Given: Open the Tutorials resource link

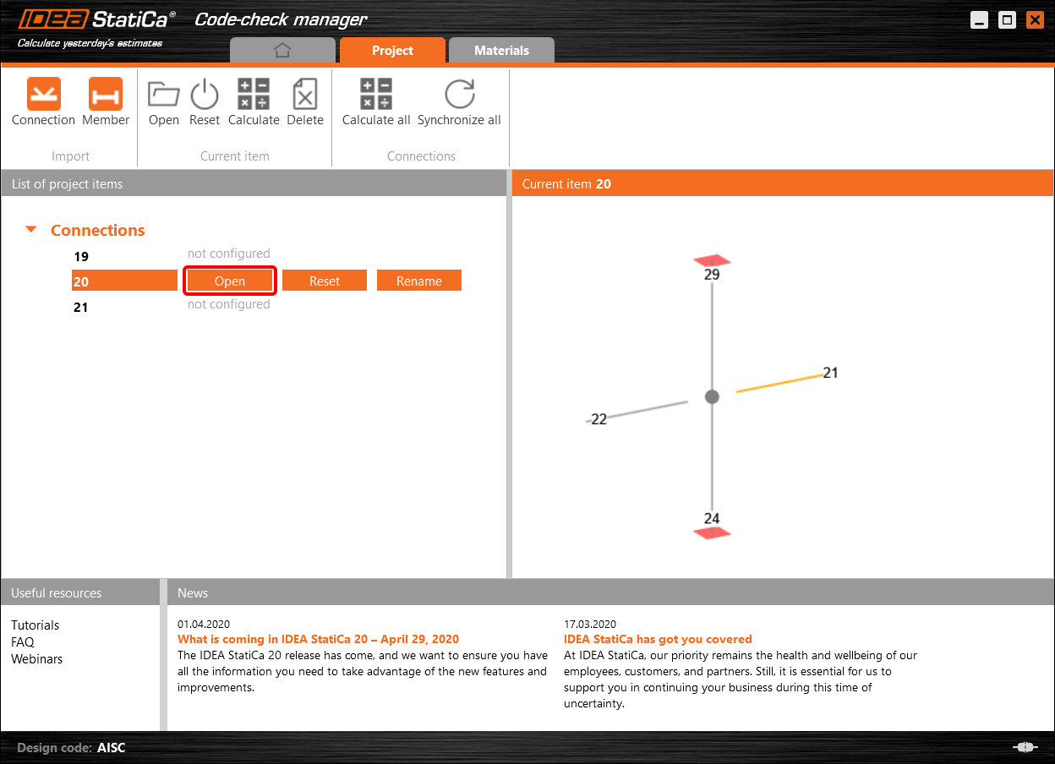Looking at the screenshot, I should pos(36,625).
